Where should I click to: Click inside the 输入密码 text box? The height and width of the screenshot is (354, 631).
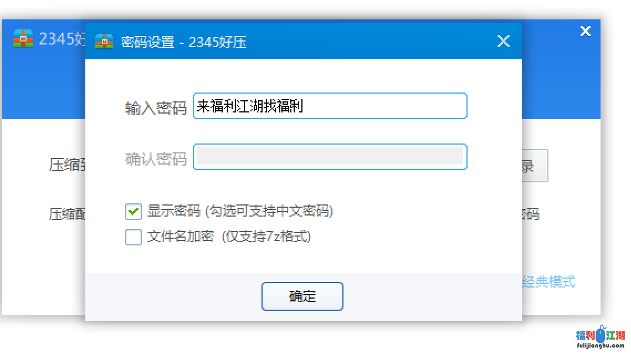(330, 106)
